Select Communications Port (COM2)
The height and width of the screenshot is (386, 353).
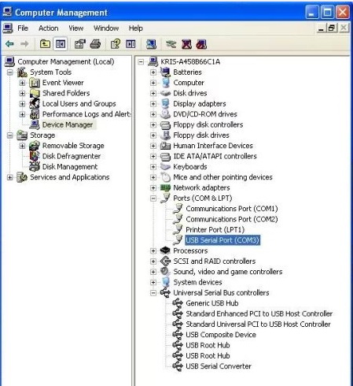[232, 219]
